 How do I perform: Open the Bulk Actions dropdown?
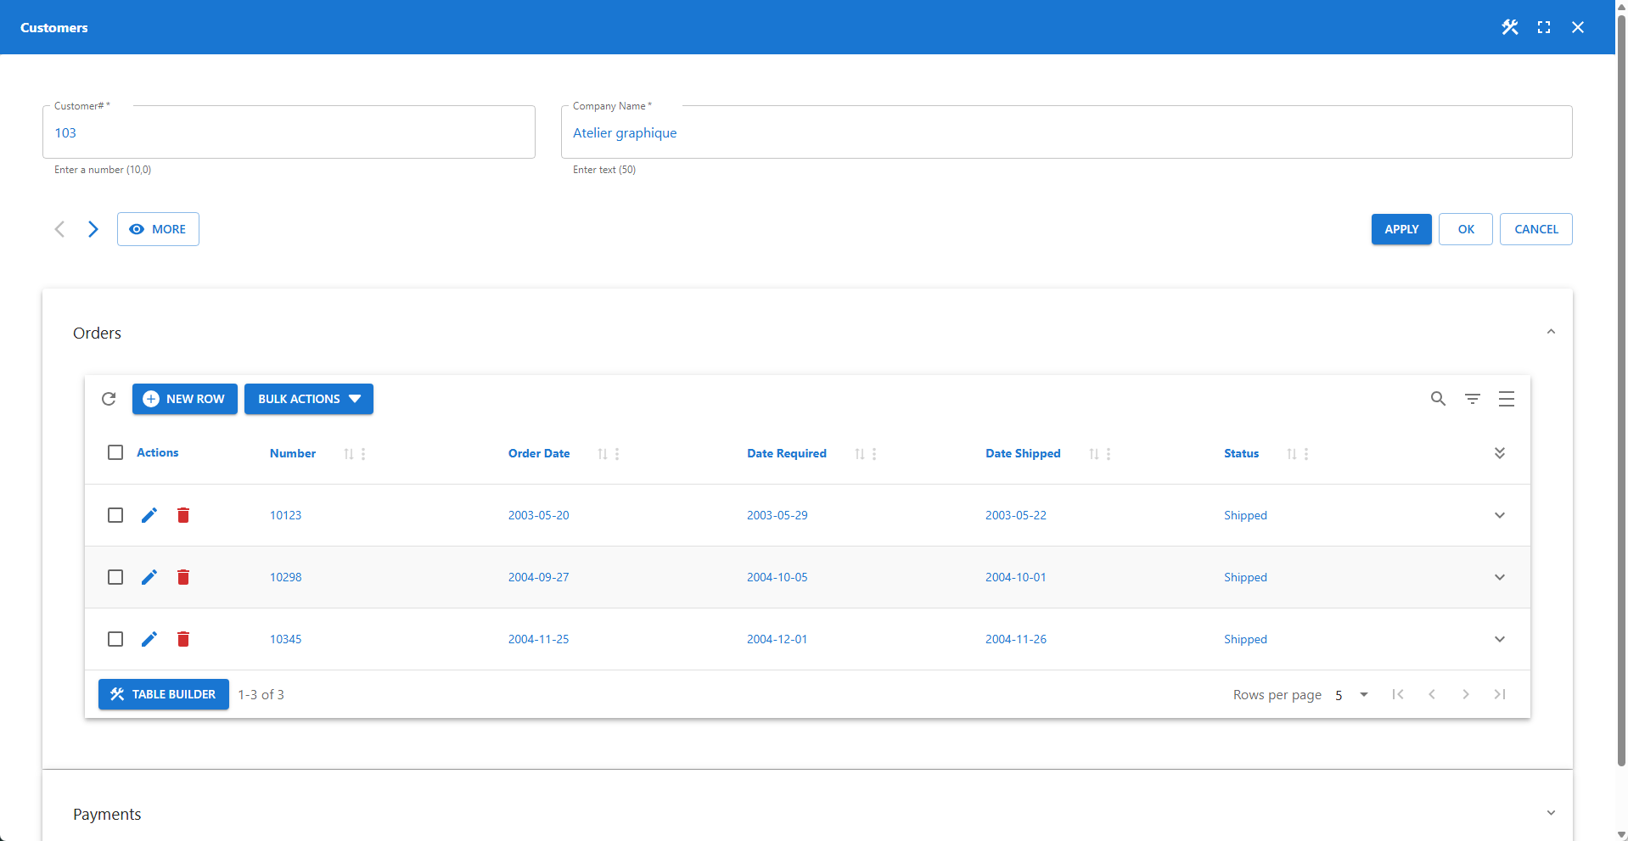308,399
